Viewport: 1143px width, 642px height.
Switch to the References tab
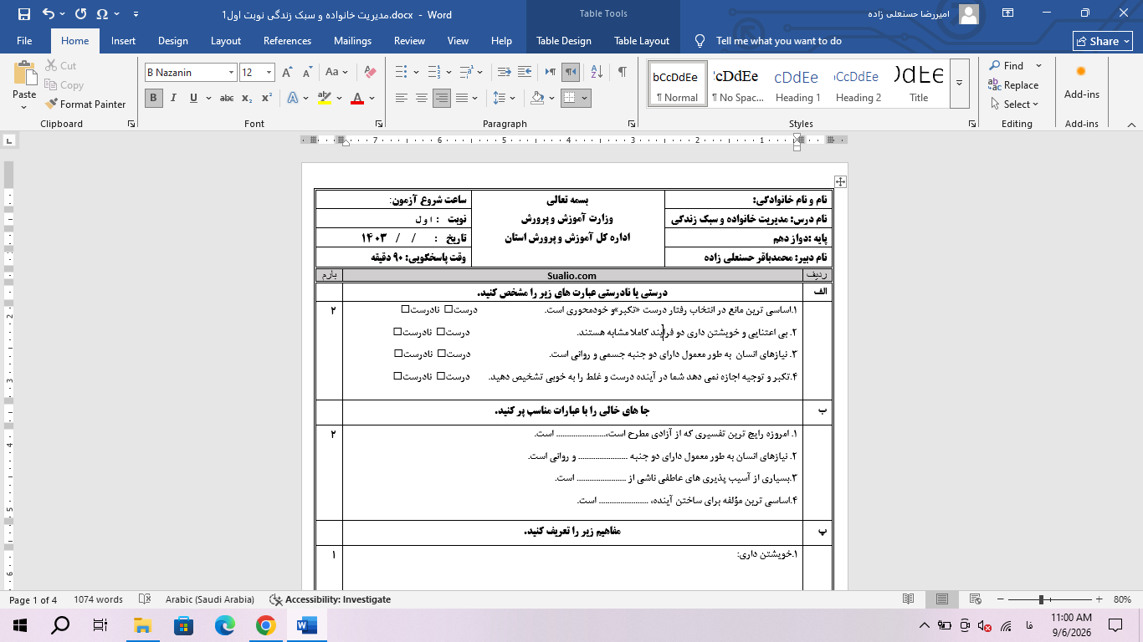pyautogui.click(x=287, y=41)
